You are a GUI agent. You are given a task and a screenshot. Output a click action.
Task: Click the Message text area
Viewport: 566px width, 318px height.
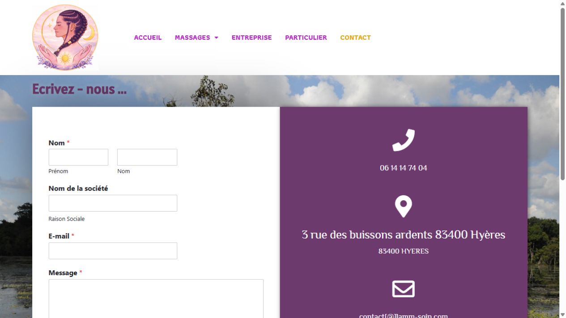coord(156,298)
